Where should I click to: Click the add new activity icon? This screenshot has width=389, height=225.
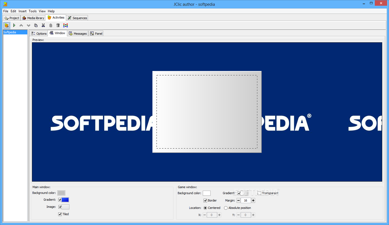(x=7, y=25)
